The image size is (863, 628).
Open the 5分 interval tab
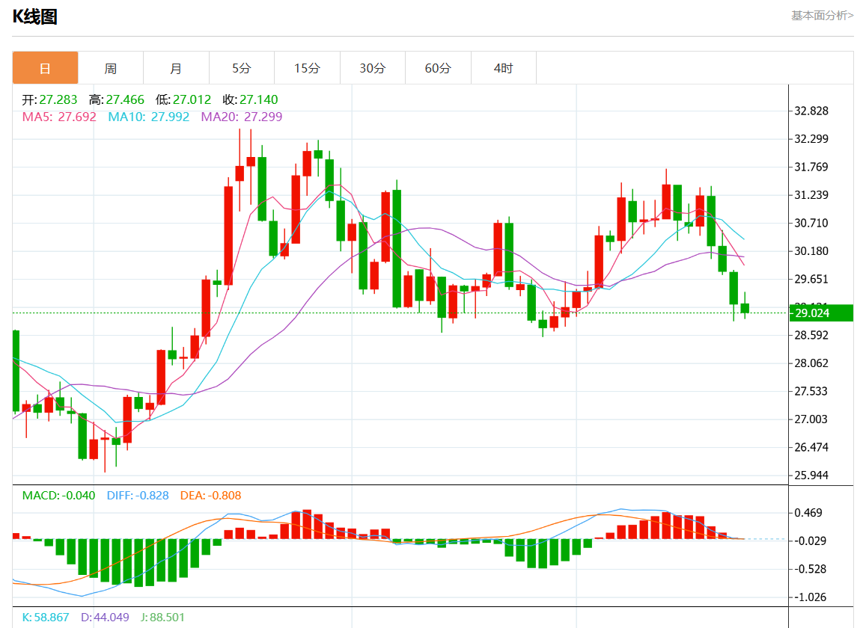point(242,68)
